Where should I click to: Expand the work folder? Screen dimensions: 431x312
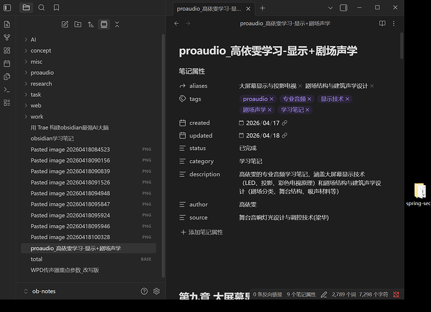tap(26, 117)
